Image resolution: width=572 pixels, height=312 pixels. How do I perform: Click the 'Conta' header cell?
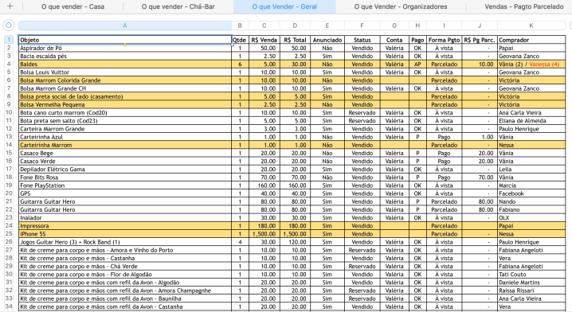coord(394,40)
